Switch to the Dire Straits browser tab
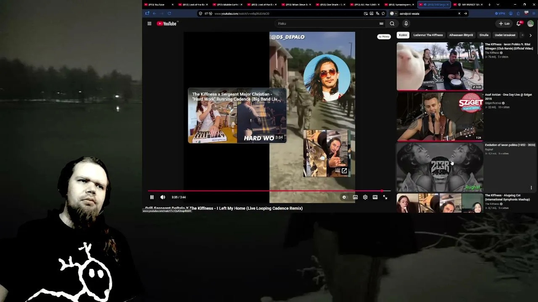 pos(330,5)
